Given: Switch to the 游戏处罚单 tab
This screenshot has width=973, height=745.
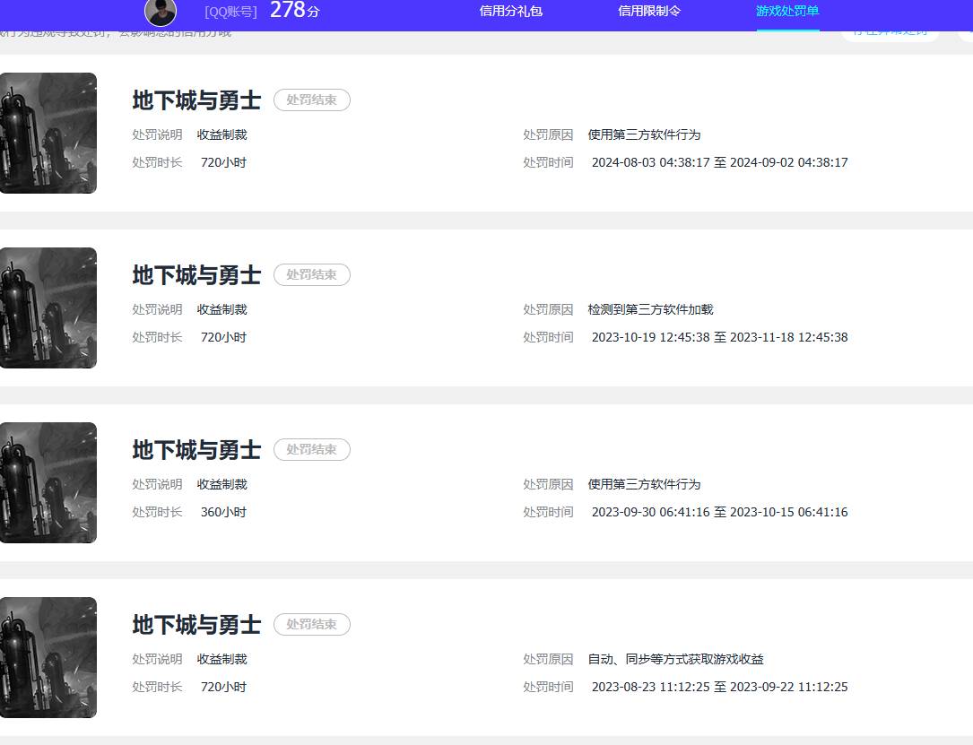Looking at the screenshot, I should pyautogui.click(x=786, y=12).
